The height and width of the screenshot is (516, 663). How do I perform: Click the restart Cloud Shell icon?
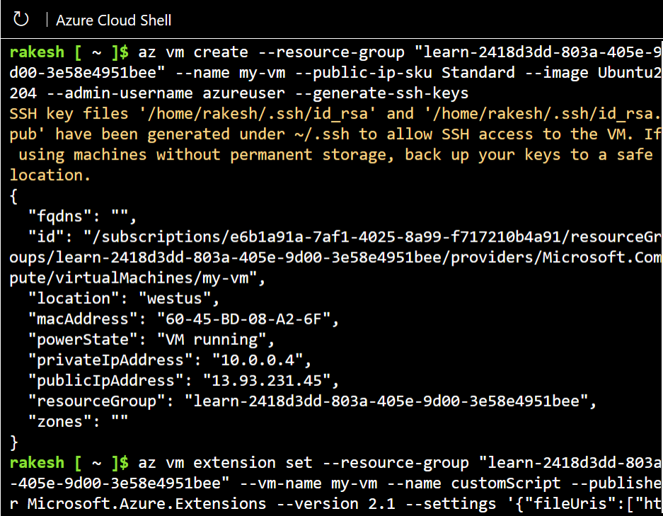tap(21, 19)
